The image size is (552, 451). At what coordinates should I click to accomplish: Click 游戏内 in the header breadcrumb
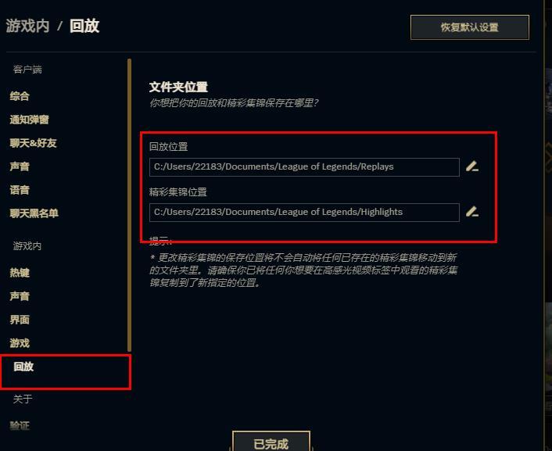[28, 26]
